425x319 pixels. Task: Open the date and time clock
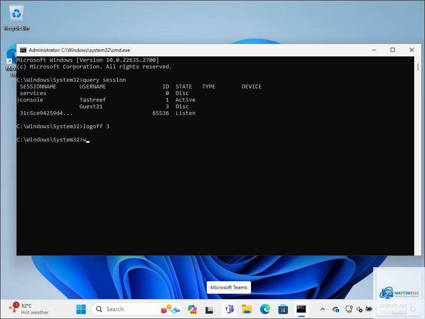(x=393, y=309)
